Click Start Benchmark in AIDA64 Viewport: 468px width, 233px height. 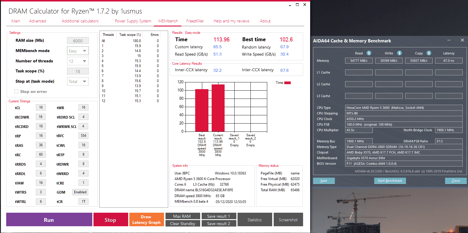pos(390,181)
